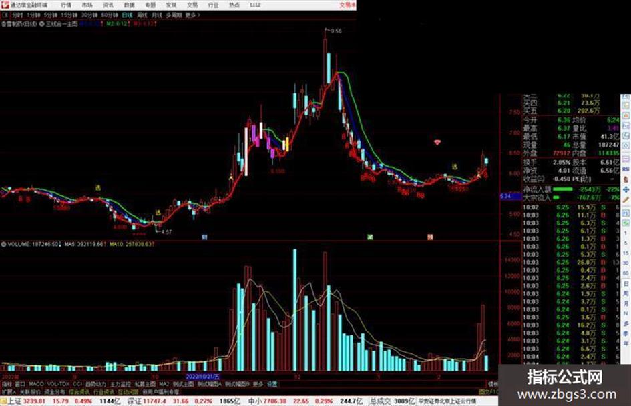
Task: Click the yellow icon left of 上证
Action: point(3,401)
